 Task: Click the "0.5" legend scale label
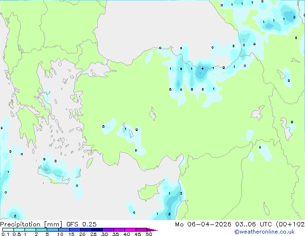coord(17,234)
